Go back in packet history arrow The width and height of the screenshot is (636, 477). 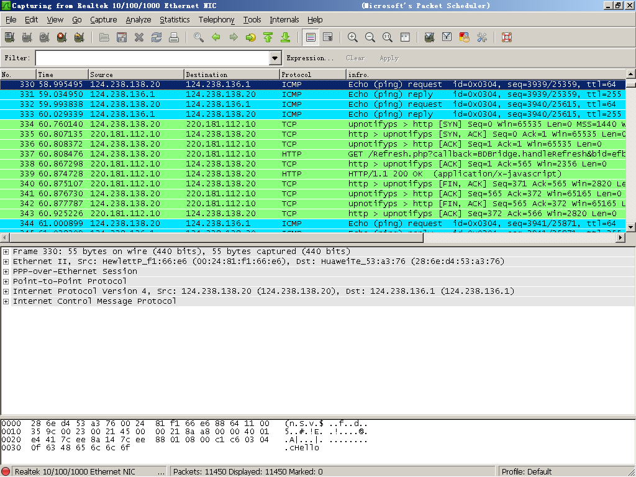(216, 37)
